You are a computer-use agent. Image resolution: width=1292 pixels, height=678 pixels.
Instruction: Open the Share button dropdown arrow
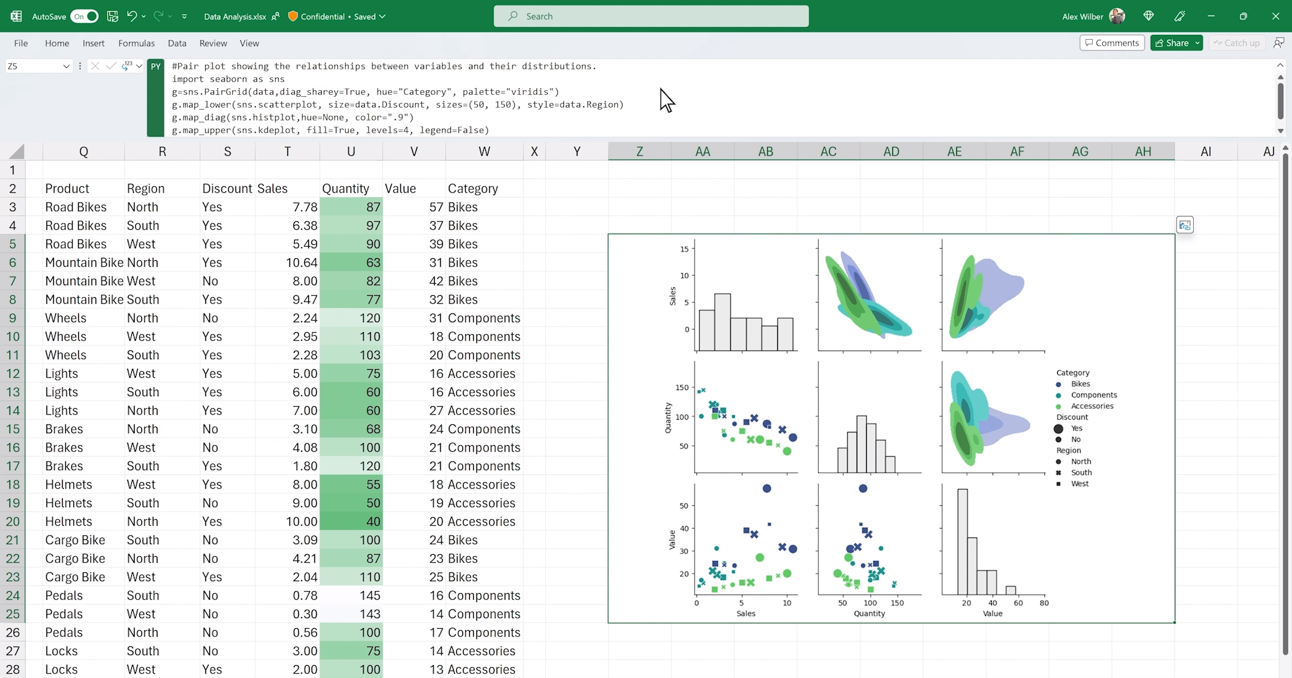click(1197, 43)
